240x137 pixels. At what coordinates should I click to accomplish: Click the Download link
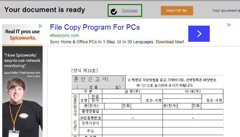130,11
